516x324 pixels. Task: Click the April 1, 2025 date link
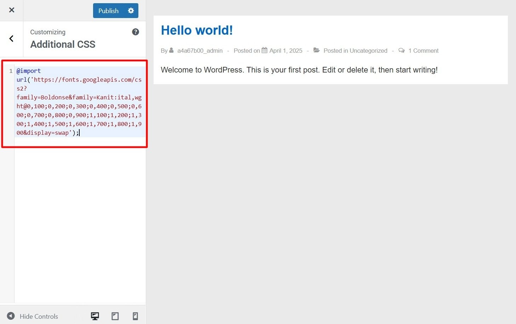point(286,51)
